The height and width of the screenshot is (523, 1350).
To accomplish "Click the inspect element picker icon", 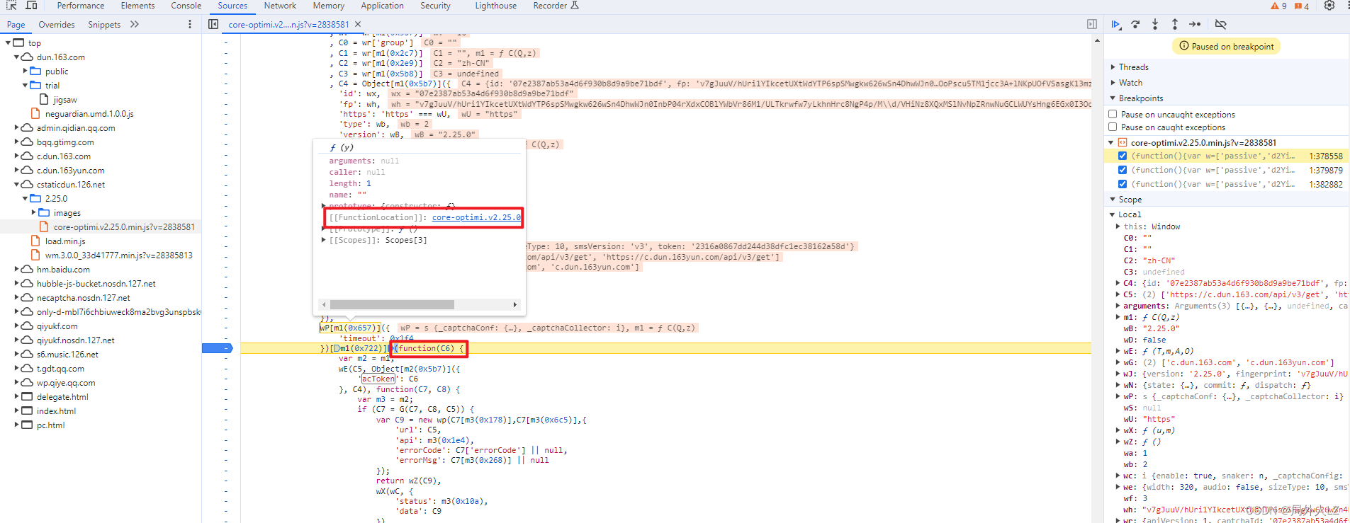I will [11, 5].
